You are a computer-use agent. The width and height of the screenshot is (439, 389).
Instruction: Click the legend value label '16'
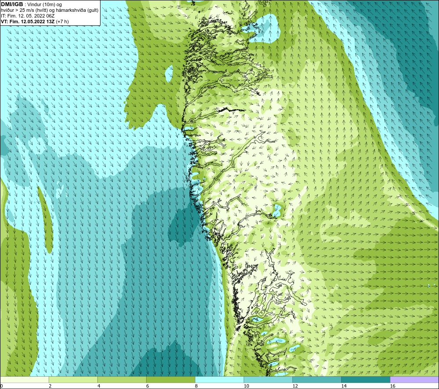pyautogui.click(x=392, y=386)
